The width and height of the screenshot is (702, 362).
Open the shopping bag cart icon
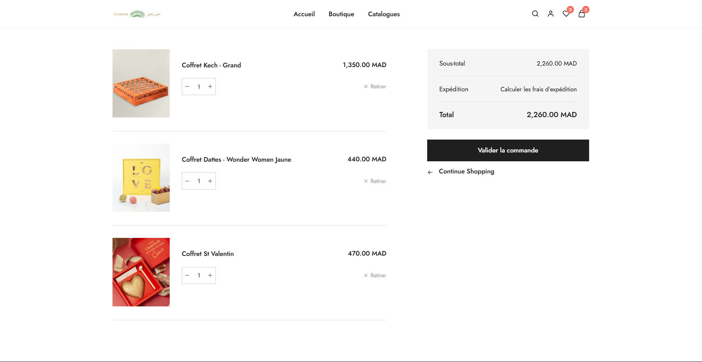pos(582,14)
